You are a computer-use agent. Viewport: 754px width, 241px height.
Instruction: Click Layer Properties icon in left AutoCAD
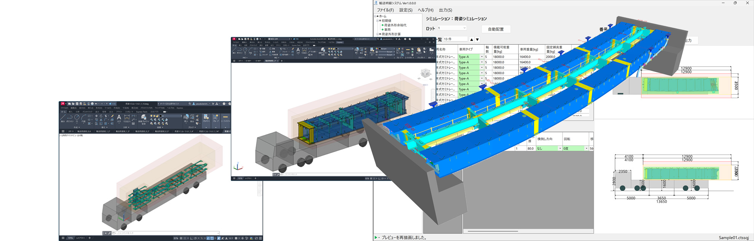coord(144,118)
